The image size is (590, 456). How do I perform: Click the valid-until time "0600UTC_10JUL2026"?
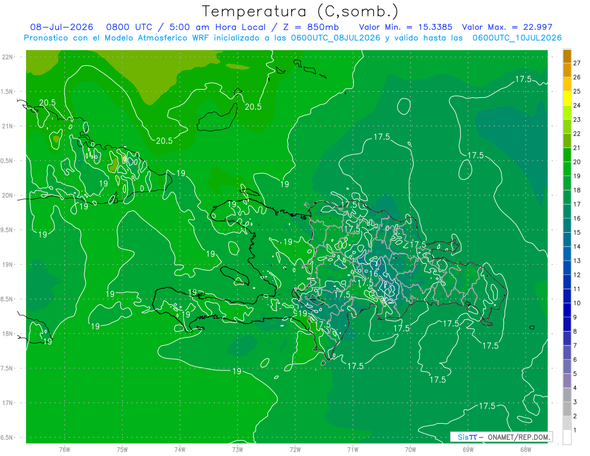point(517,38)
